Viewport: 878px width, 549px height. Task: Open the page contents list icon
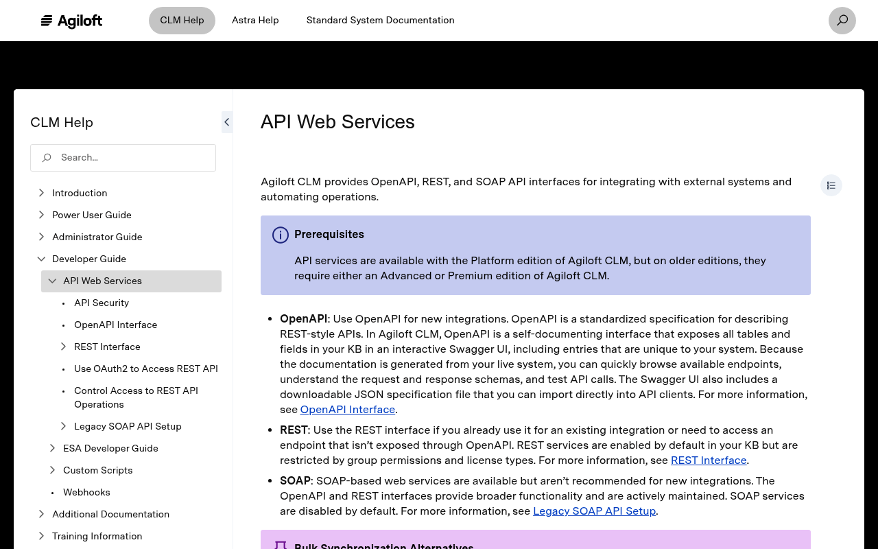click(x=831, y=185)
